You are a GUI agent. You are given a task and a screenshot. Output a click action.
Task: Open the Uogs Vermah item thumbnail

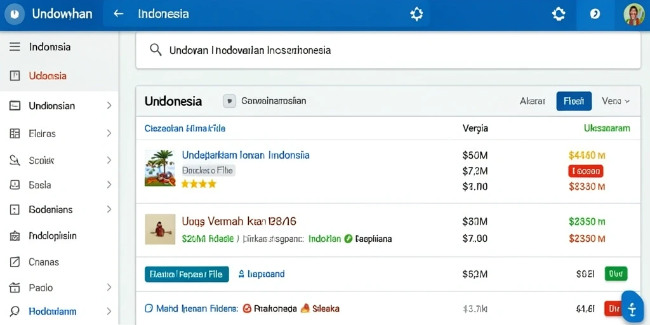click(160, 229)
